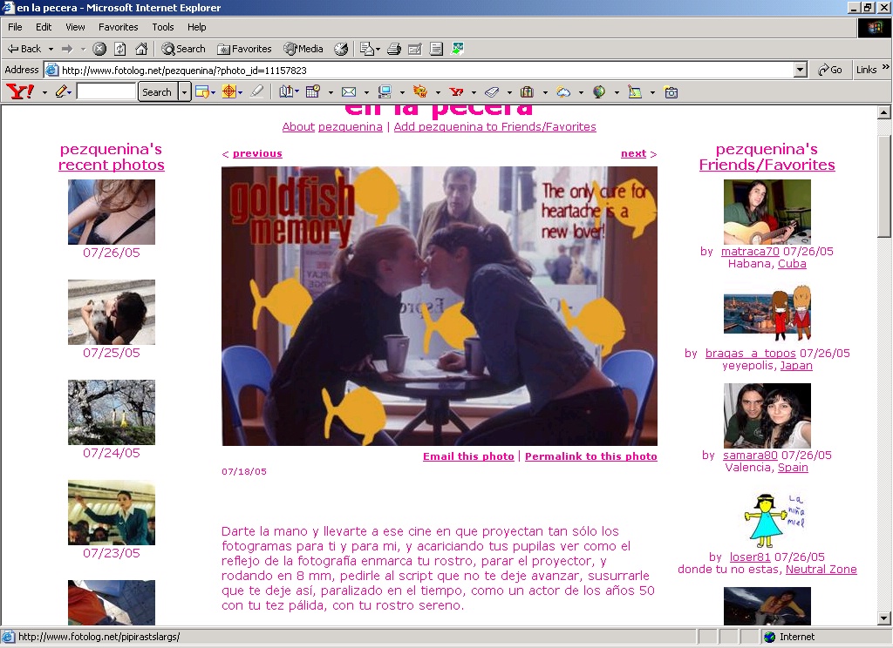Open the Back button history dropdown arrow
Screen dimensions: 893x648
(51, 49)
